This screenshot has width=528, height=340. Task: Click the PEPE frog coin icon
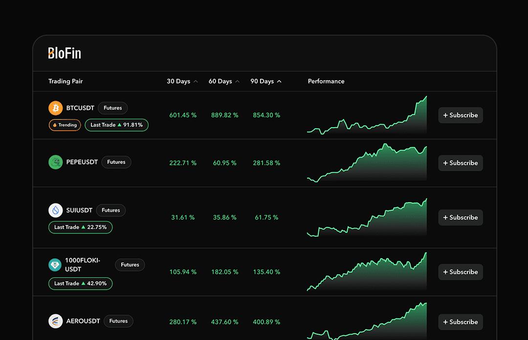click(x=55, y=162)
